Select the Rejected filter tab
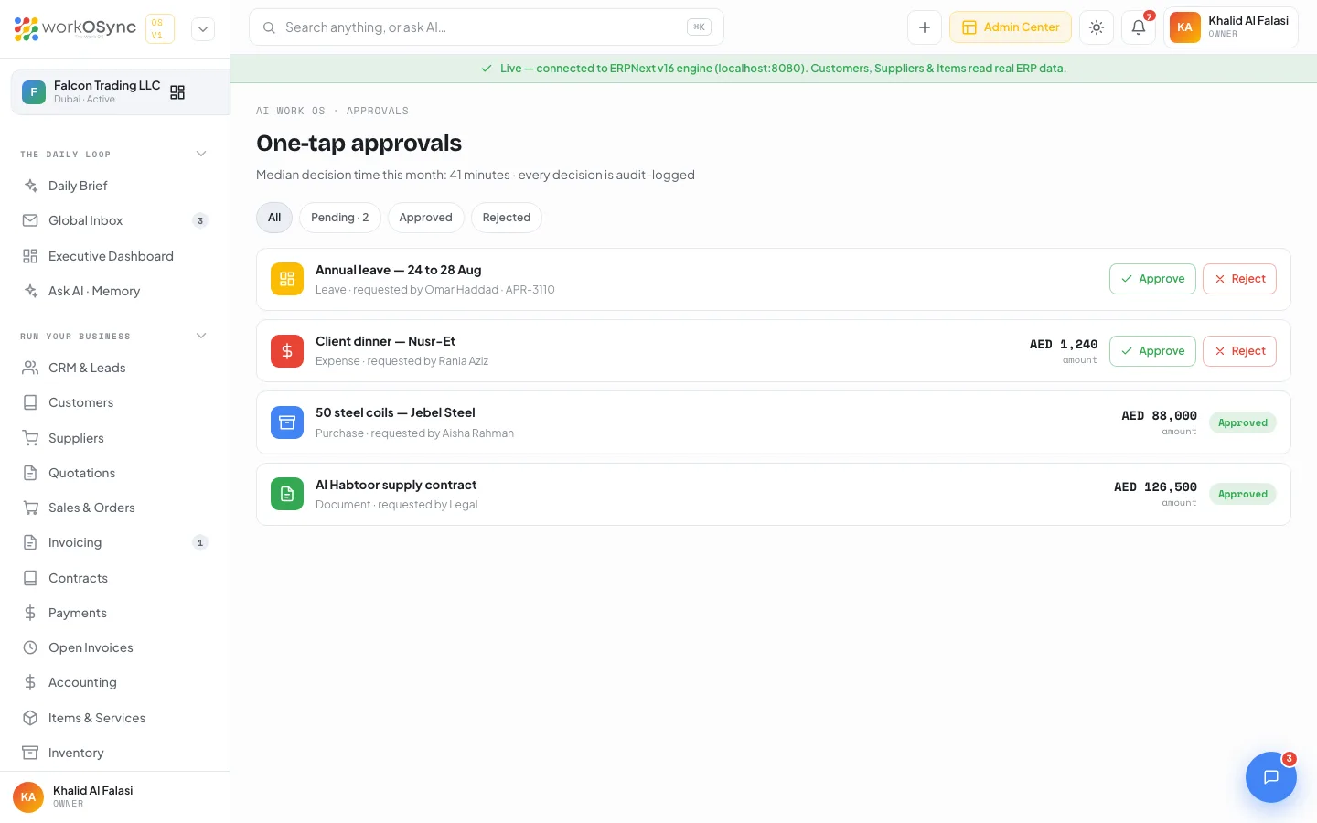Viewport: 1317px width, 823px height. 507,218
